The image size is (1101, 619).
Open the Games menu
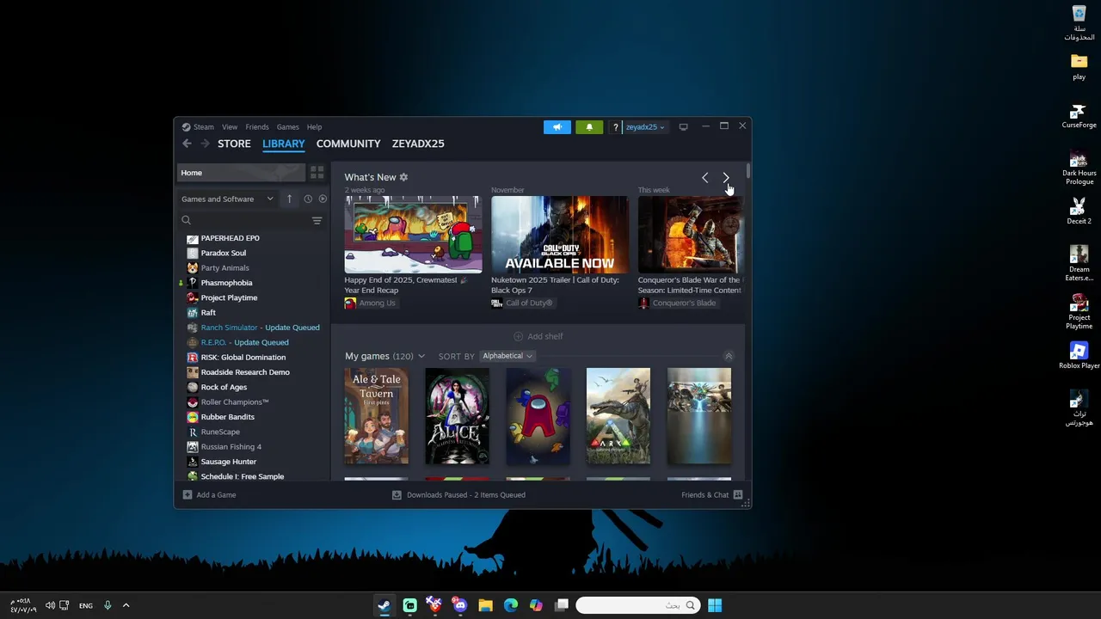click(x=288, y=127)
